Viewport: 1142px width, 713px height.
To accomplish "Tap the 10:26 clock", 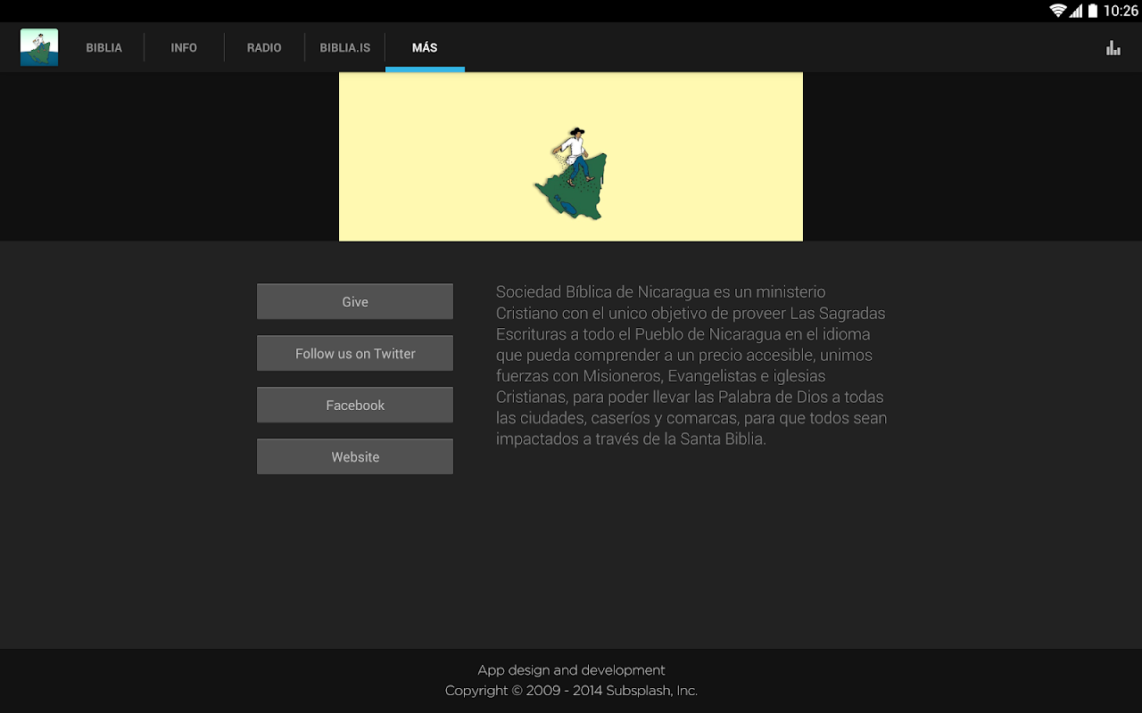I will click(1121, 11).
